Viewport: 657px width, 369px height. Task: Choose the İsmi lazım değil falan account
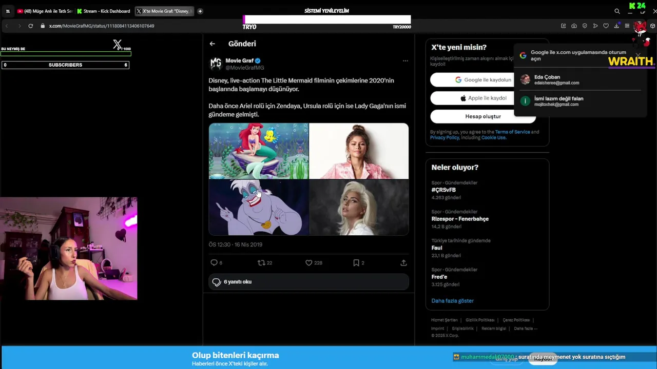(x=581, y=101)
